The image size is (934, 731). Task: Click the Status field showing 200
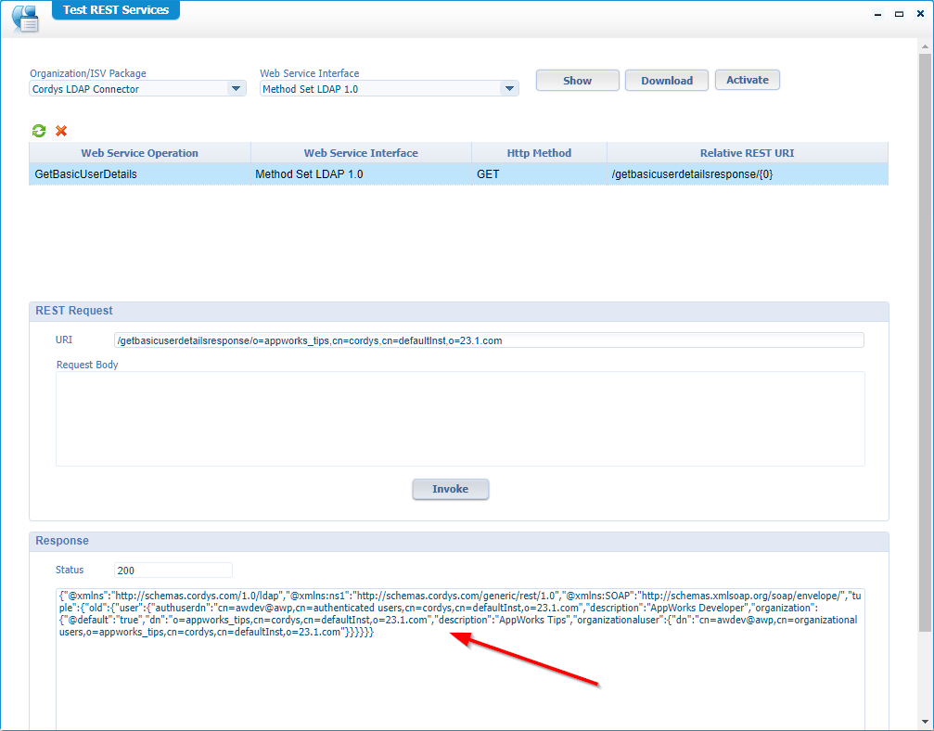pyautogui.click(x=173, y=570)
